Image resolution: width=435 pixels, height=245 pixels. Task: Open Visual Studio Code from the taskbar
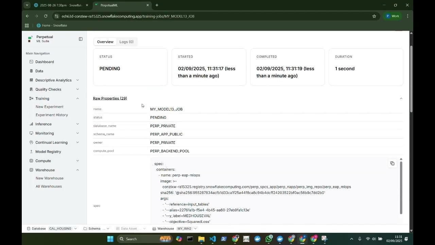(213, 239)
